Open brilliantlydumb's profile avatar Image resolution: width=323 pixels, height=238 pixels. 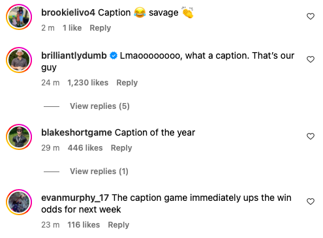tap(19, 60)
